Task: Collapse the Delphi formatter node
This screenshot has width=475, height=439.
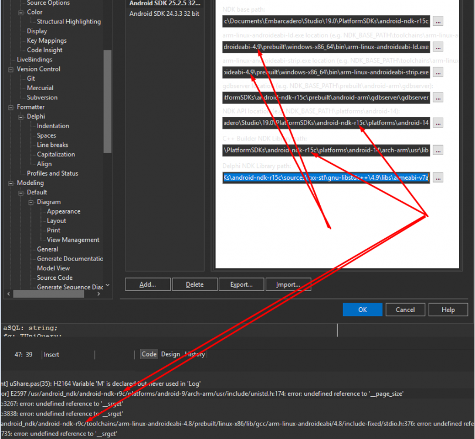Action: (x=21, y=117)
